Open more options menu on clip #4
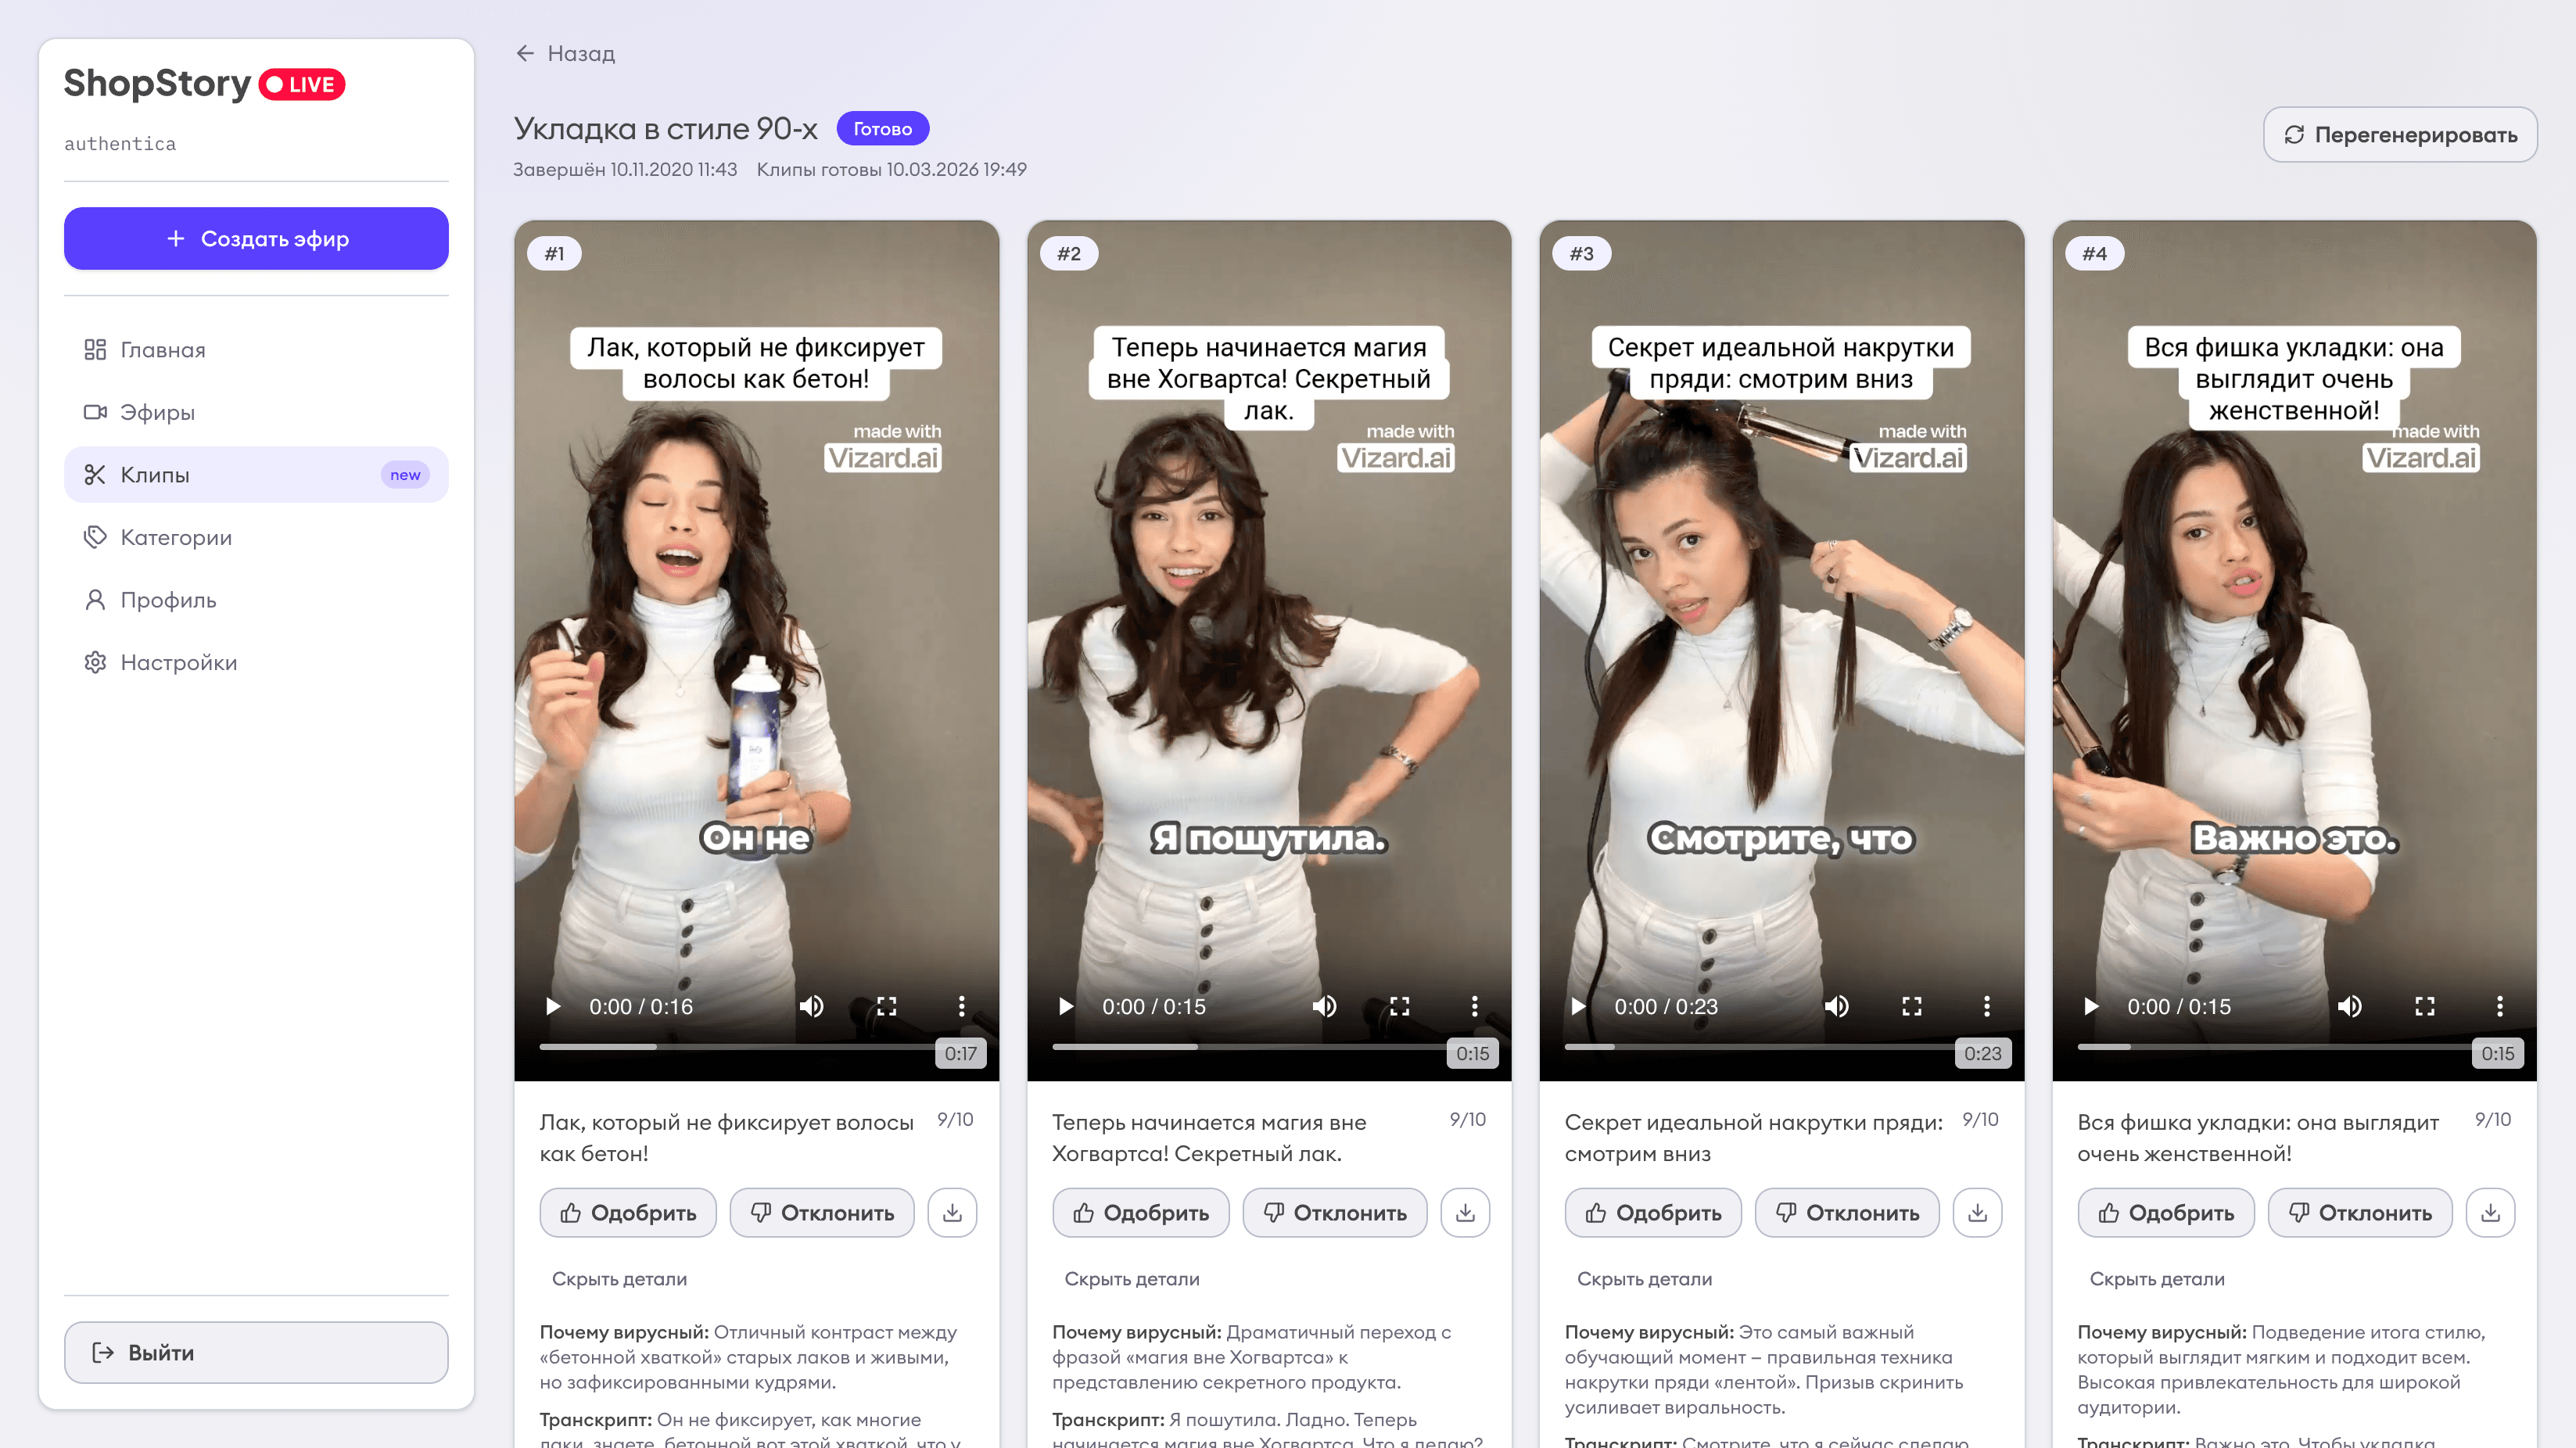Image resolution: width=2576 pixels, height=1448 pixels. (x=2499, y=1006)
